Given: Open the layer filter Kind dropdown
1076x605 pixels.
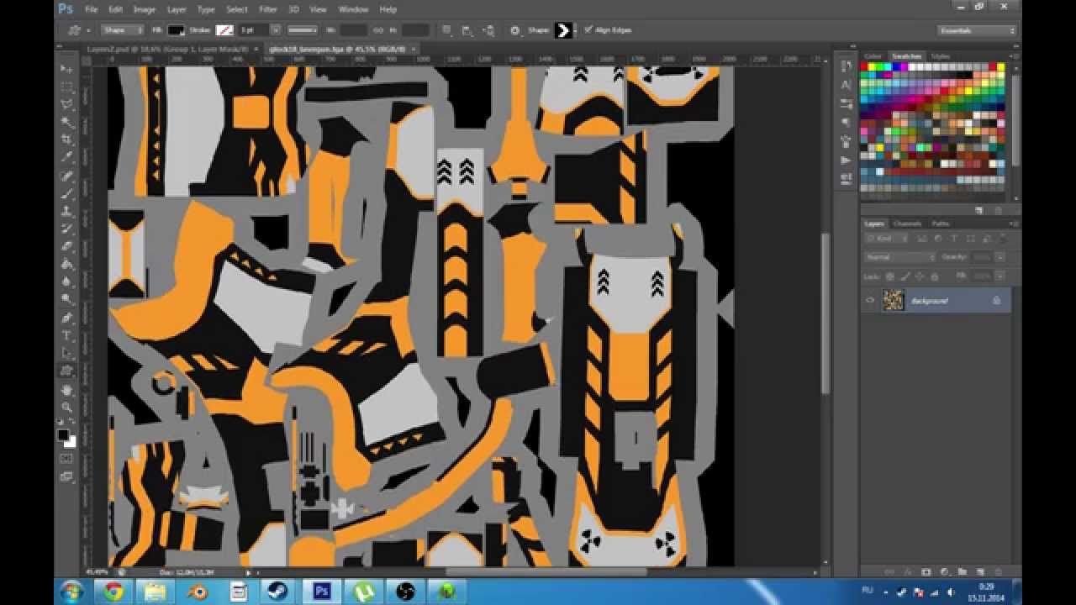Looking at the screenshot, I should 887,239.
